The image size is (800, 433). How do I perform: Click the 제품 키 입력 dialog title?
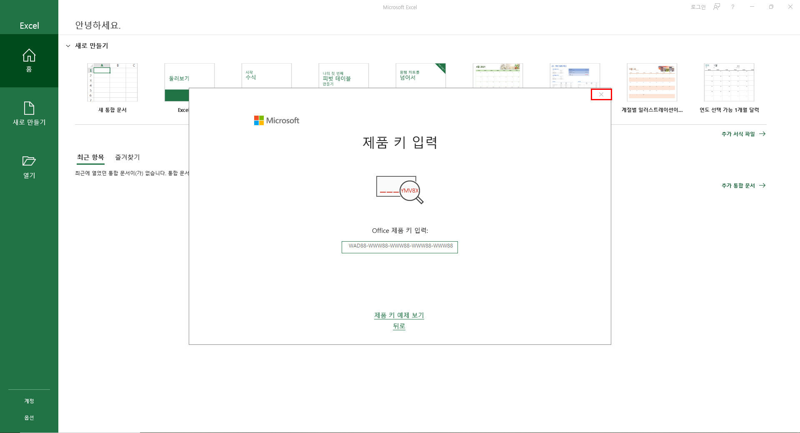pos(400,142)
